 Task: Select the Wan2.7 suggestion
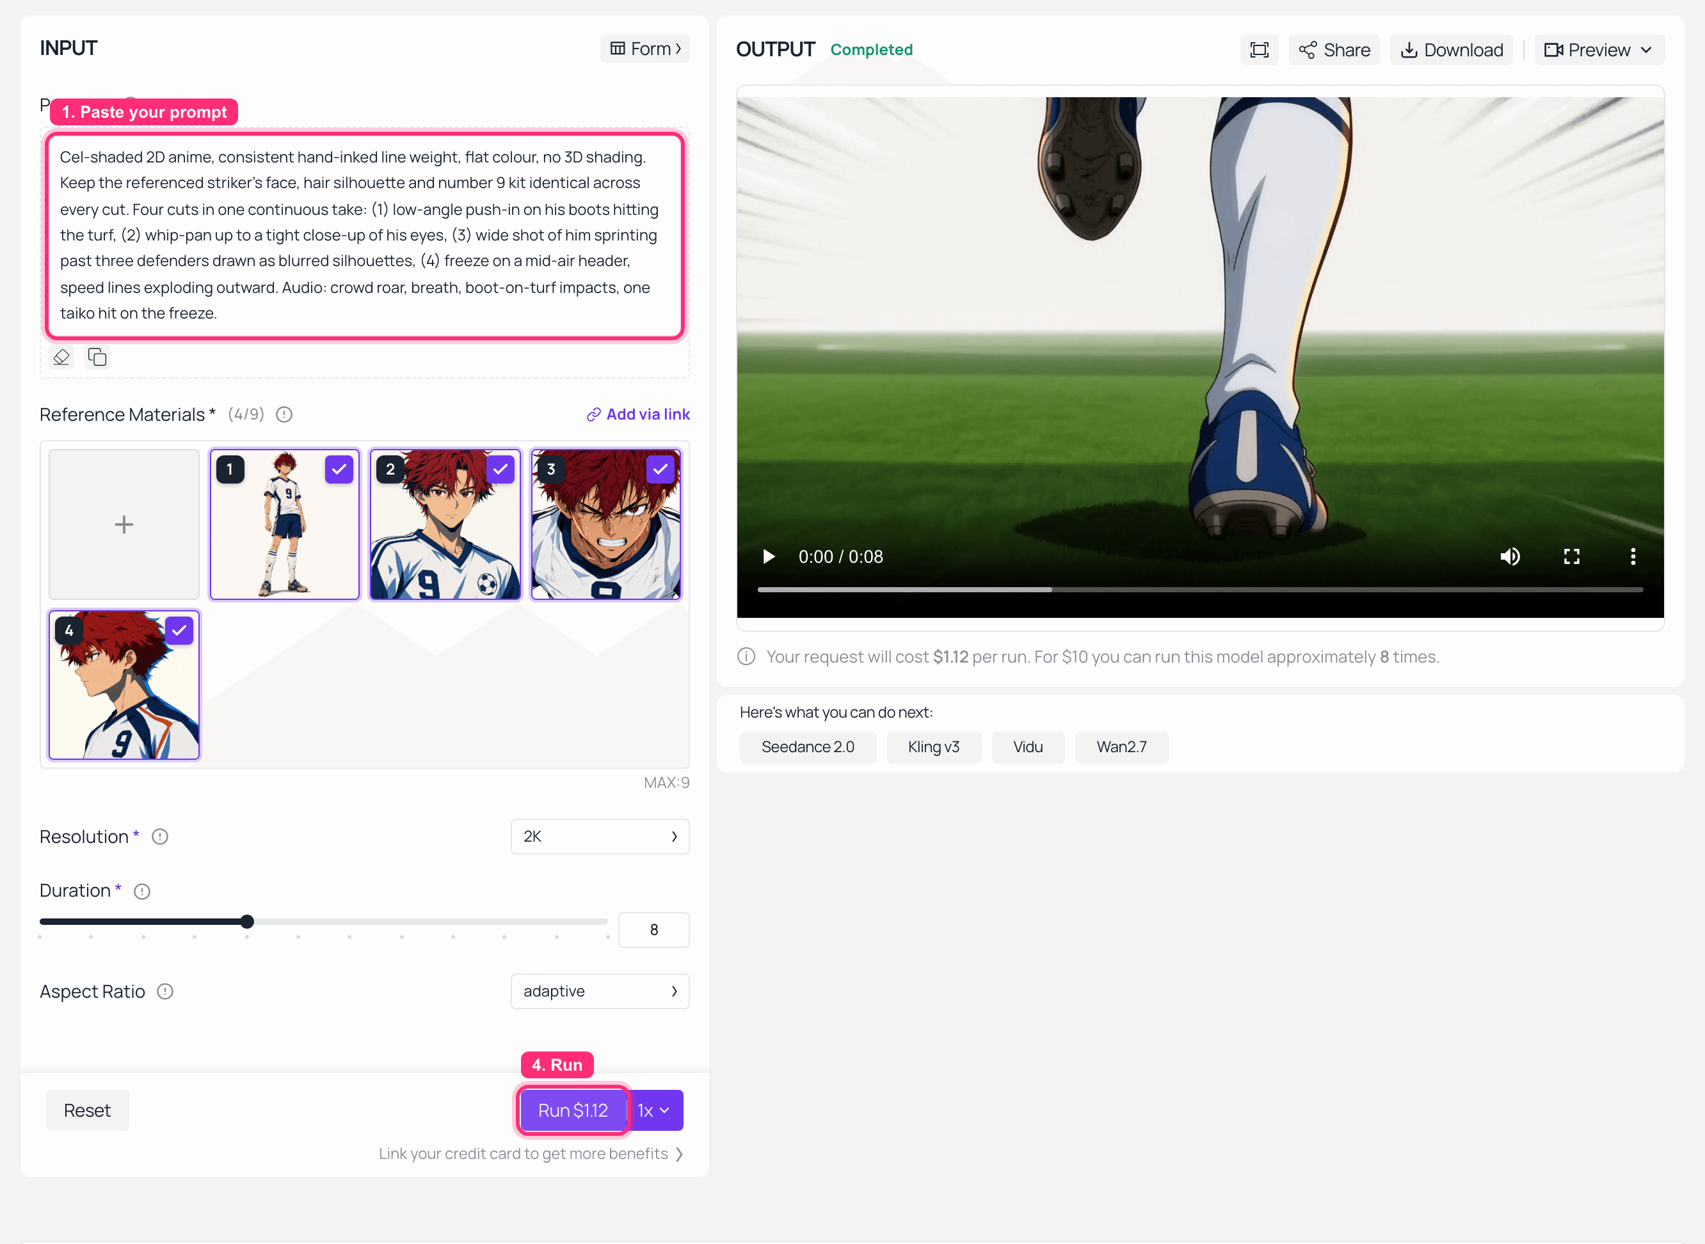[x=1121, y=747]
